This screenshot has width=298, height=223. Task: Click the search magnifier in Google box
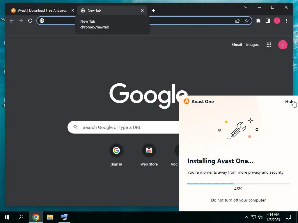(x=75, y=127)
